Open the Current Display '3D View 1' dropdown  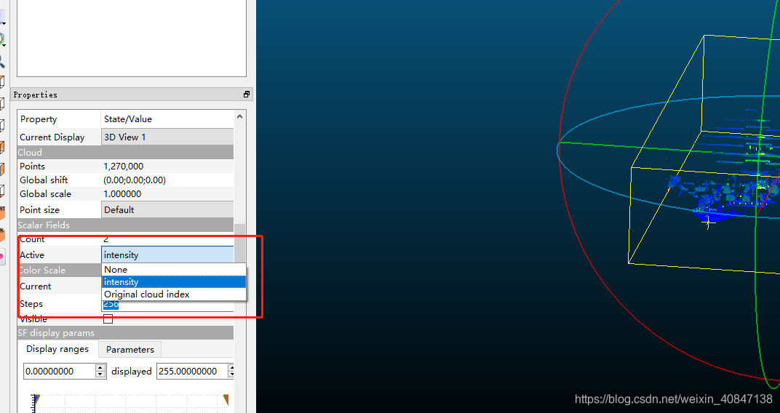pyautogui.click(x=167, y=137)
